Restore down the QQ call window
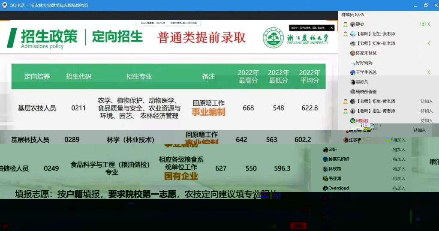Viewport: 439px width, 231px height. pos(426,5)
